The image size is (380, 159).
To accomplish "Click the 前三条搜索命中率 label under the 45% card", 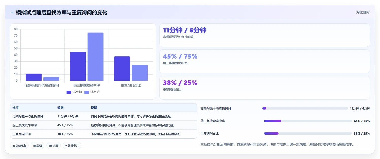I will click(175, 63).
